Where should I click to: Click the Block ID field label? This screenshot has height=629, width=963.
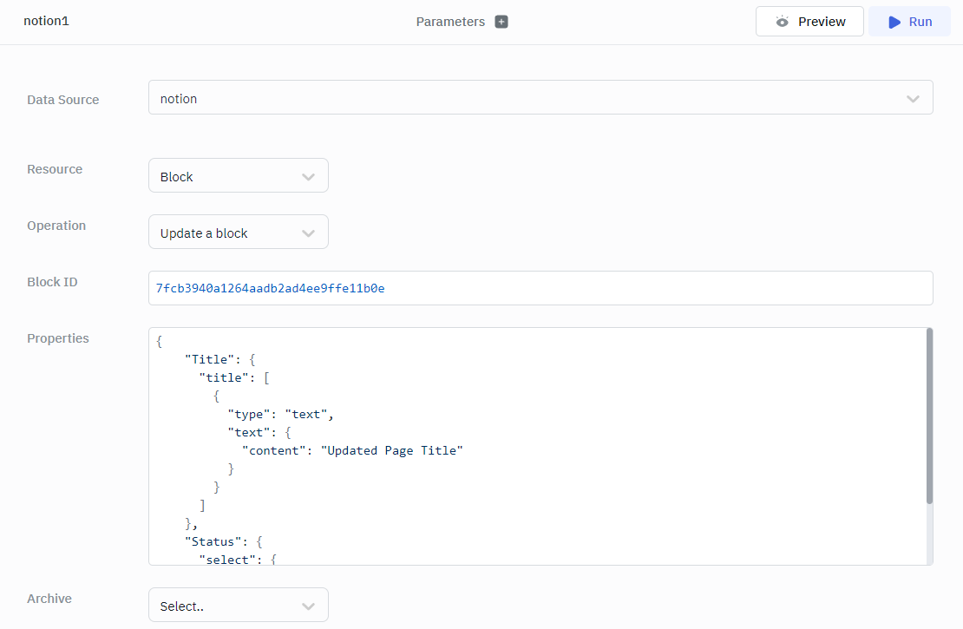pos(53,282)
